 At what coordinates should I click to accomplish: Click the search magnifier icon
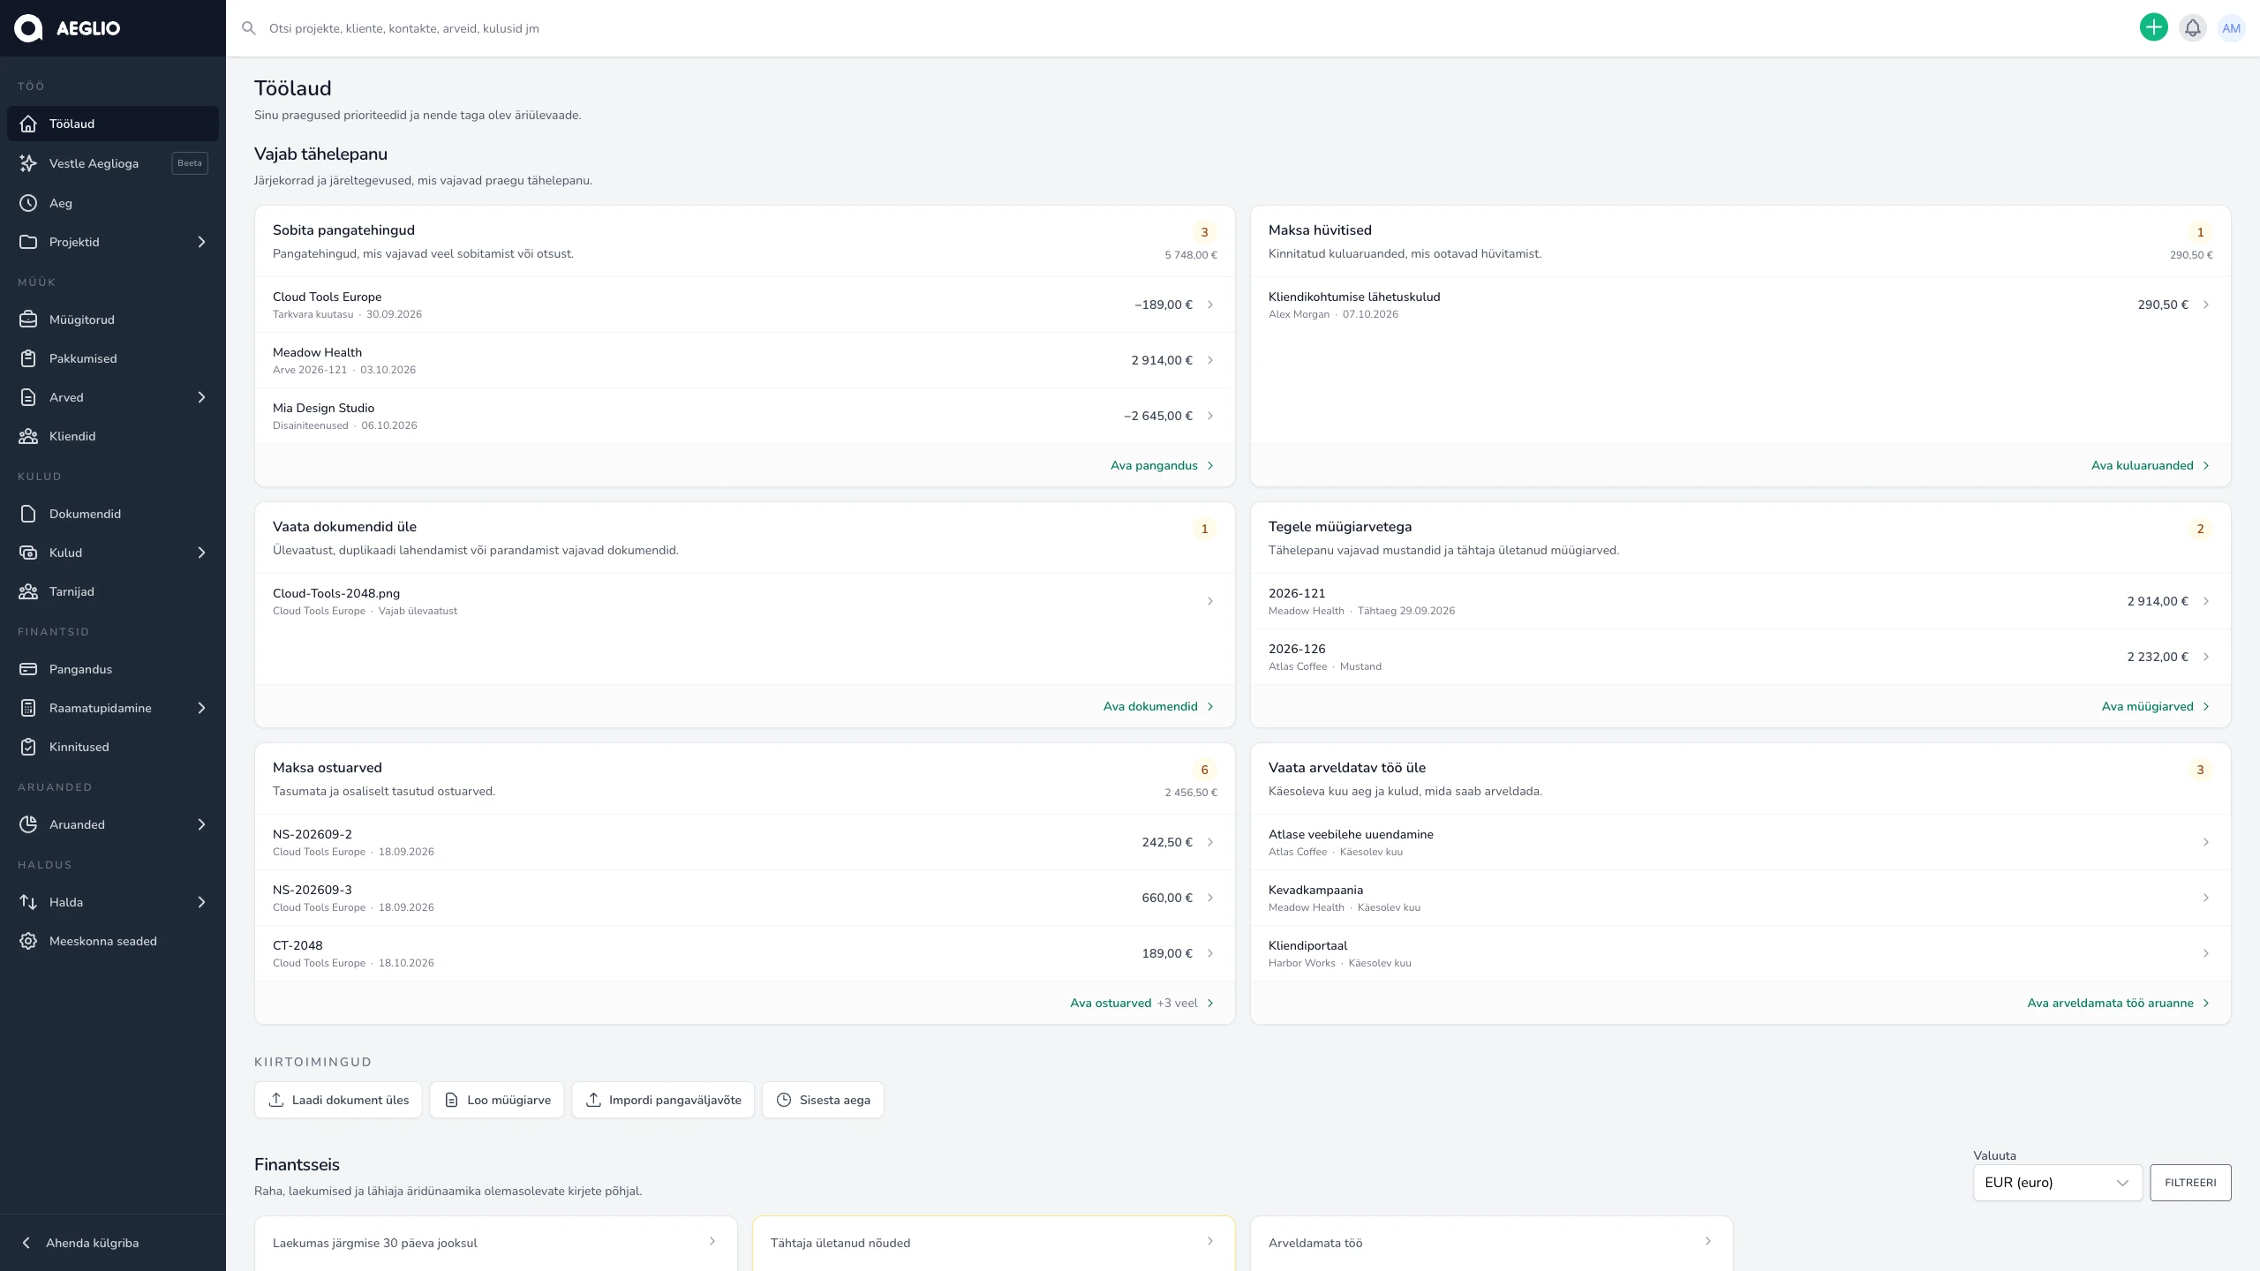point(249,28)
